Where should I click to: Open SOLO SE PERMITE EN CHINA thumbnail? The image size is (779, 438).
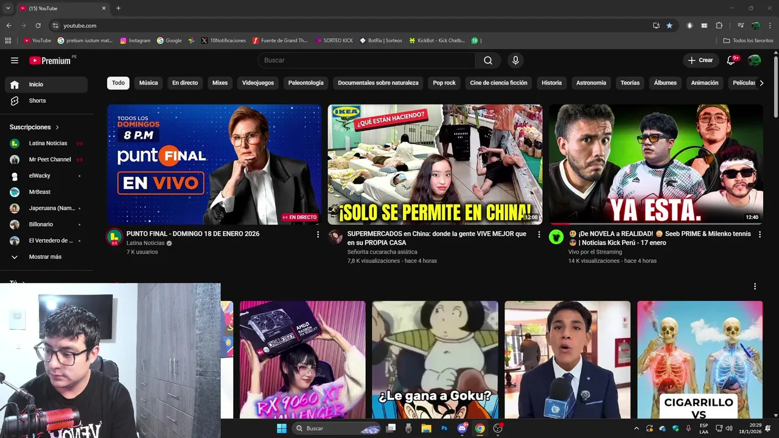click(x=435, y=164)
